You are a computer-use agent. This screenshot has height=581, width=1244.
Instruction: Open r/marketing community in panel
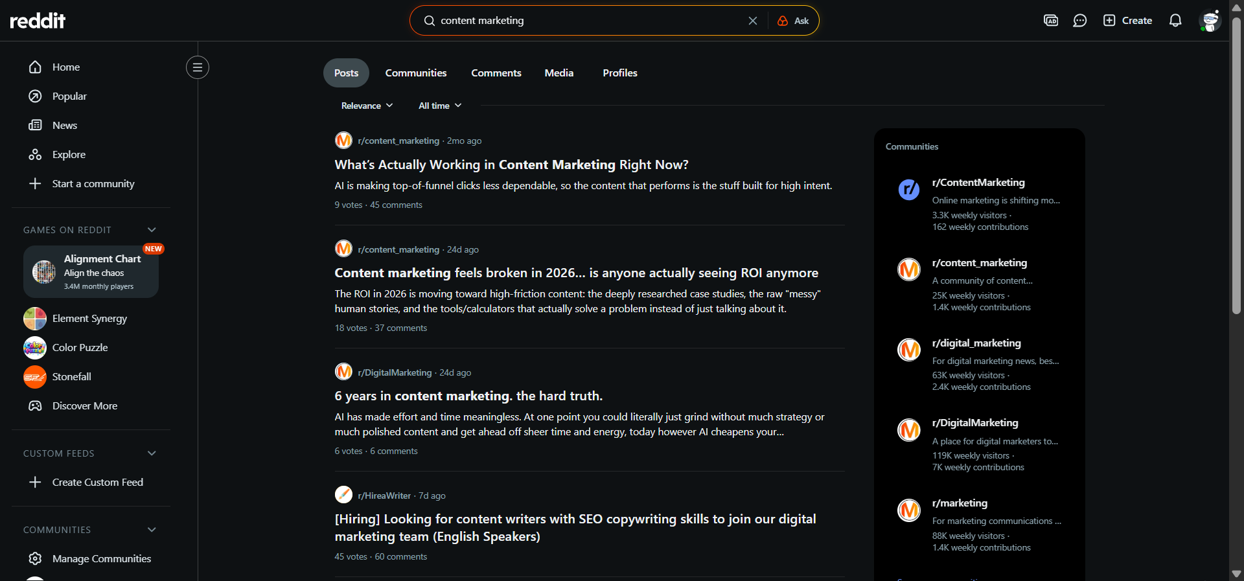[x=960, y=503]
